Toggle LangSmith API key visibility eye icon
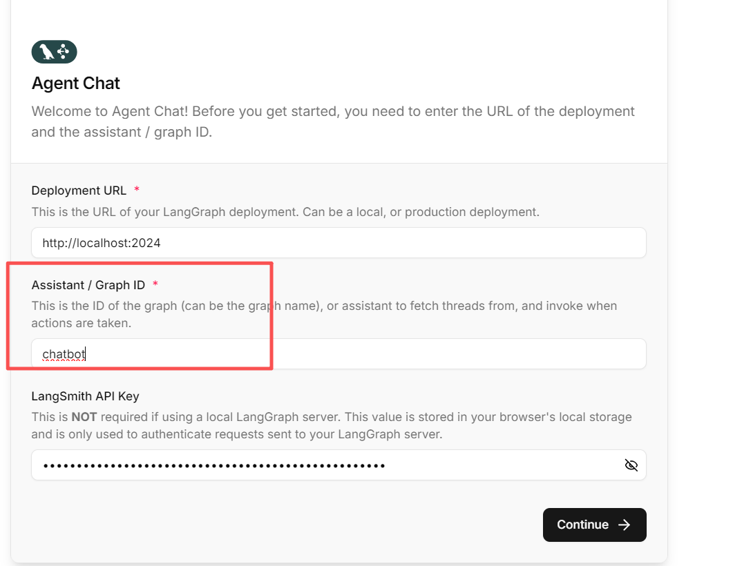Image resolution: width=733 pixels, height=566 pixels. [x=631, y=465]
